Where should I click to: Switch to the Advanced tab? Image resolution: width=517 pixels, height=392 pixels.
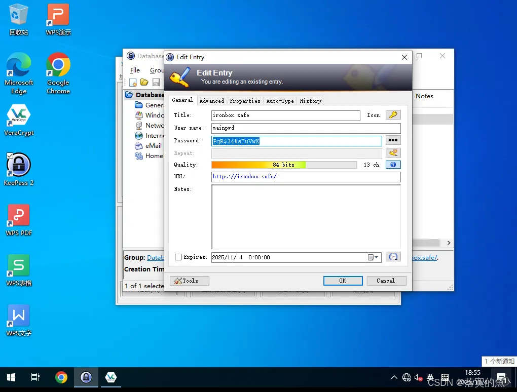(212, 101)
